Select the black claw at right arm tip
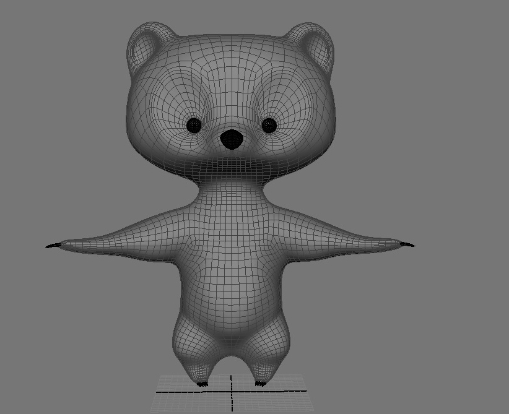509x414 pixels. pos(406,244)
